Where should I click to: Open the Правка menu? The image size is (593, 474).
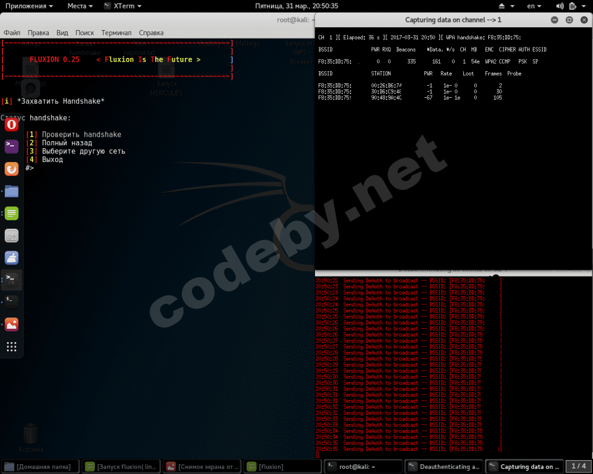point(38,33)
